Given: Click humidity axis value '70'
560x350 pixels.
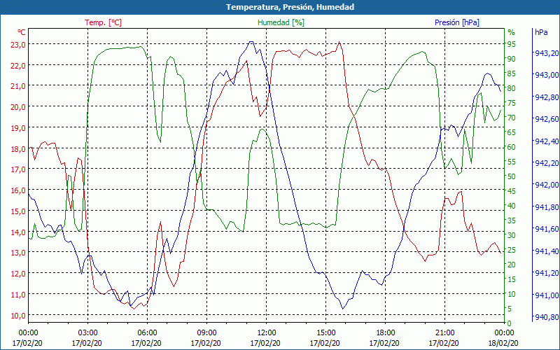Looking at the screenshot, I should click(512, 118).
